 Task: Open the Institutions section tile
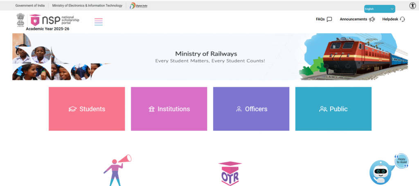coord(169,109)
